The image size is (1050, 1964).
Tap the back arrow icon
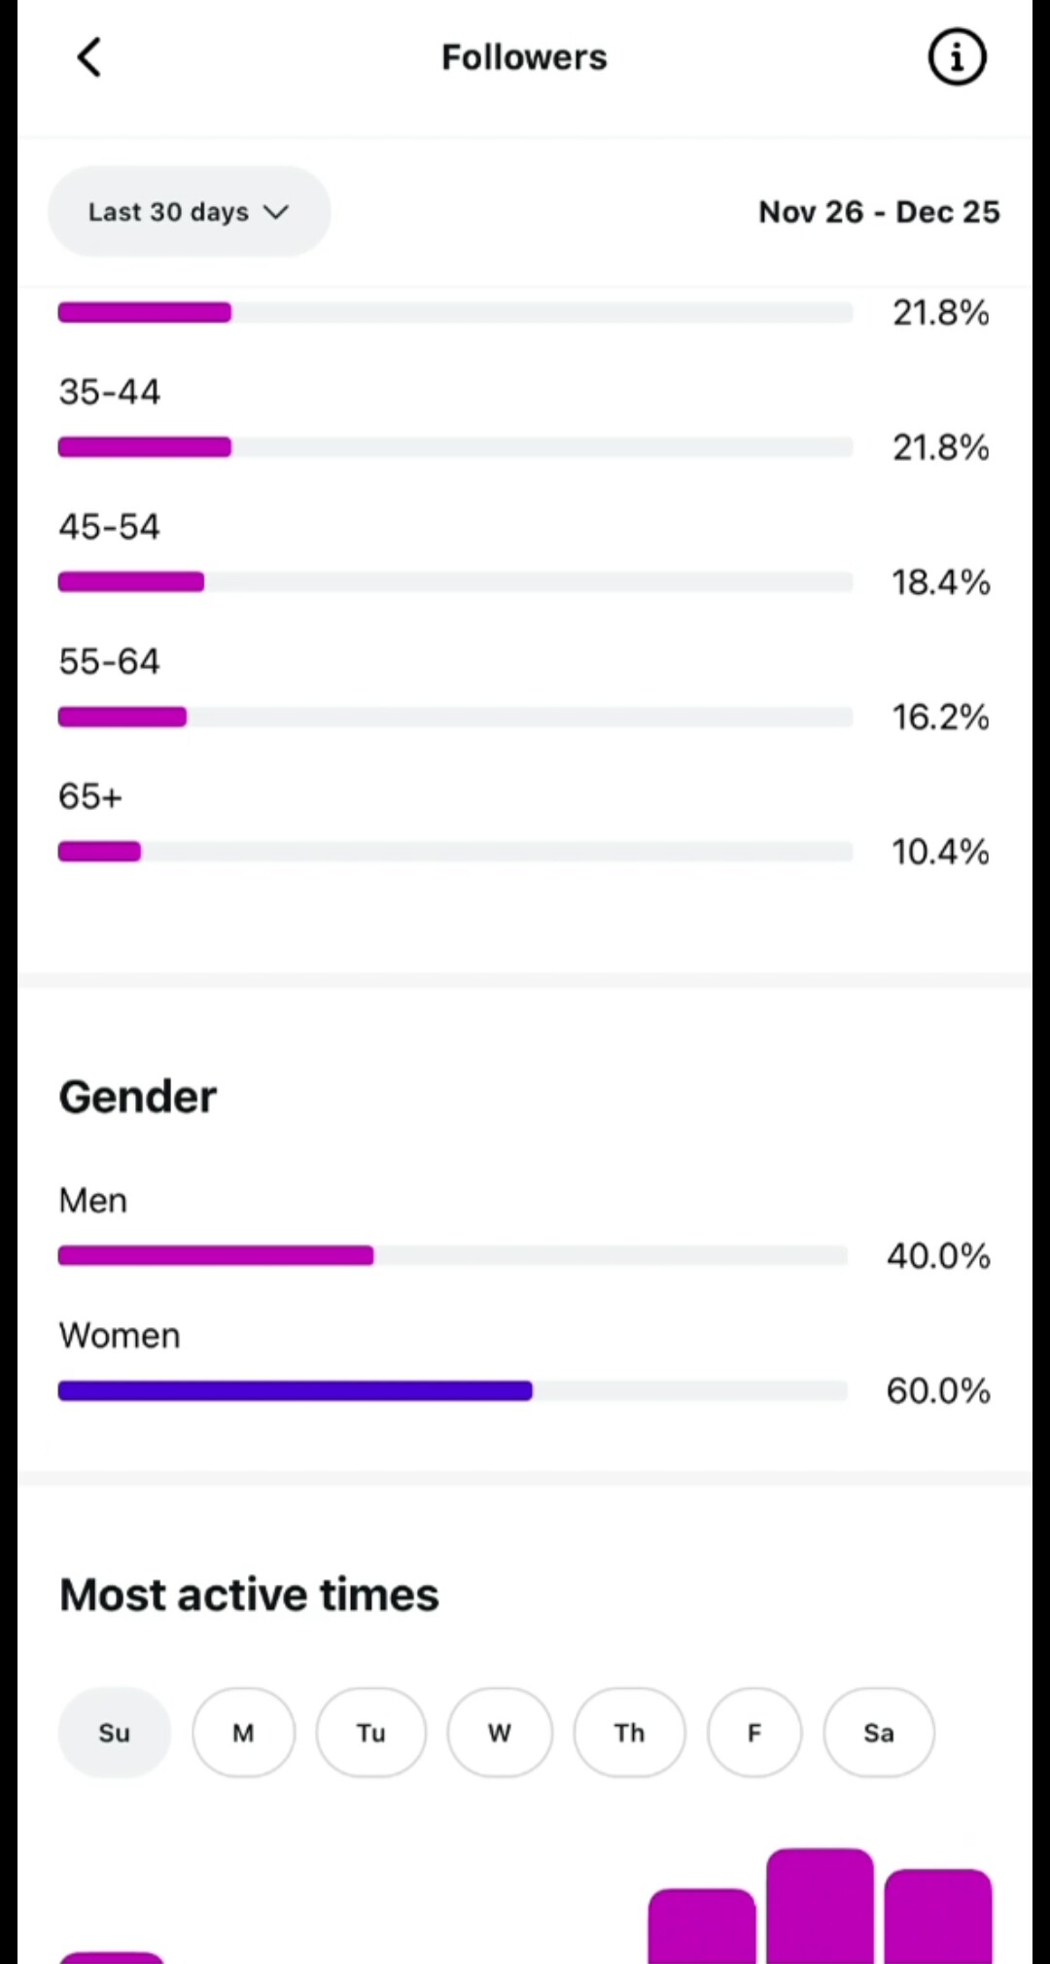[88, 57]
